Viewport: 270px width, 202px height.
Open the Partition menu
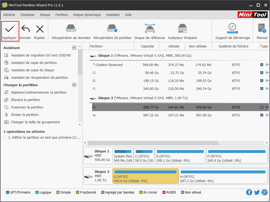62,15
